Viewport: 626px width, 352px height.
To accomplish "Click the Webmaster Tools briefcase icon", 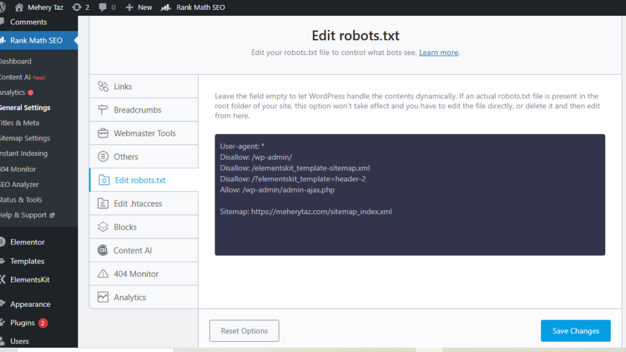I will (103, 133).
